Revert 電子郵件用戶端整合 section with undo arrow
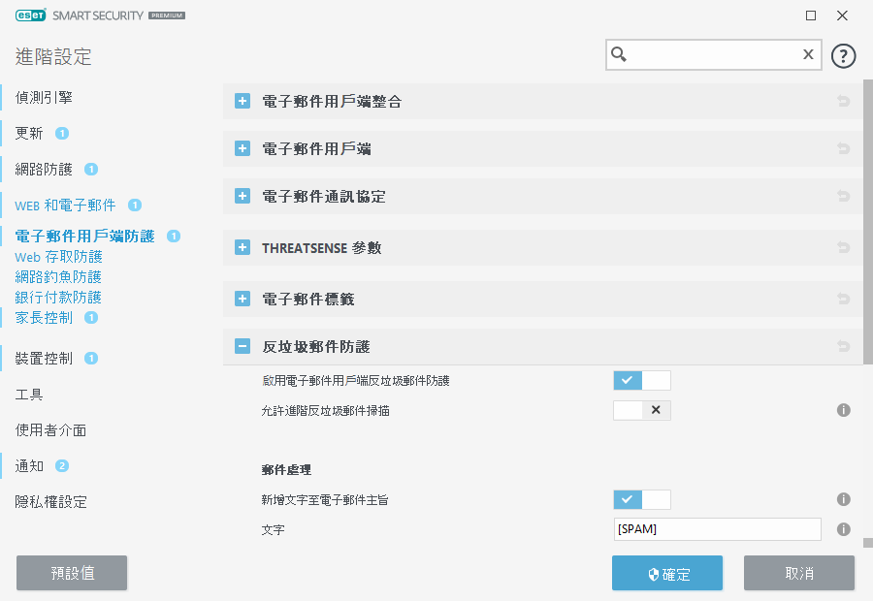 tap(843, 101)
